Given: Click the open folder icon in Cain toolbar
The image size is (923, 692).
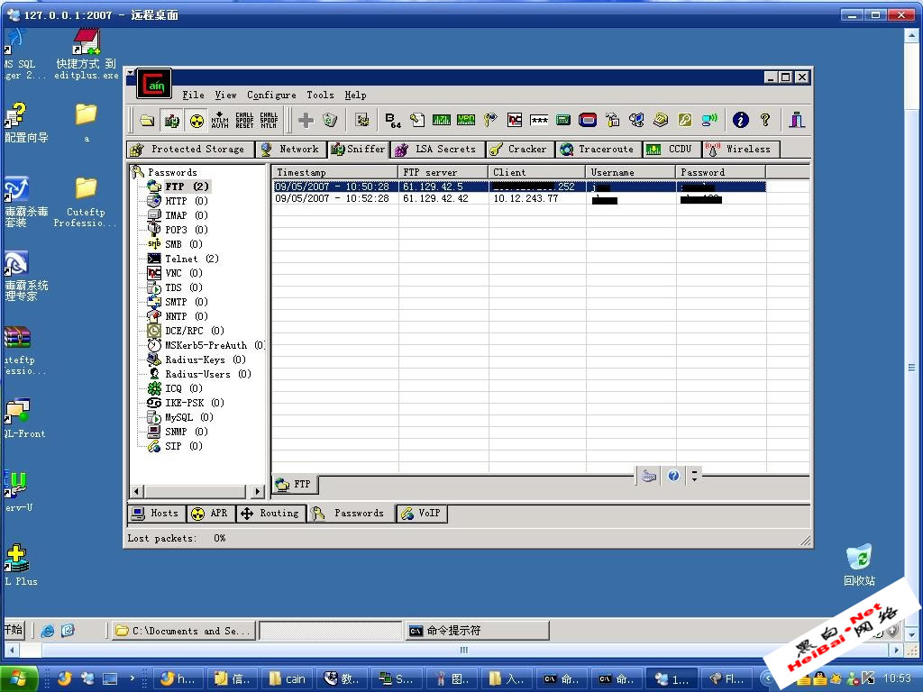Looking at the screenshot, I should [x=147, y=121].
